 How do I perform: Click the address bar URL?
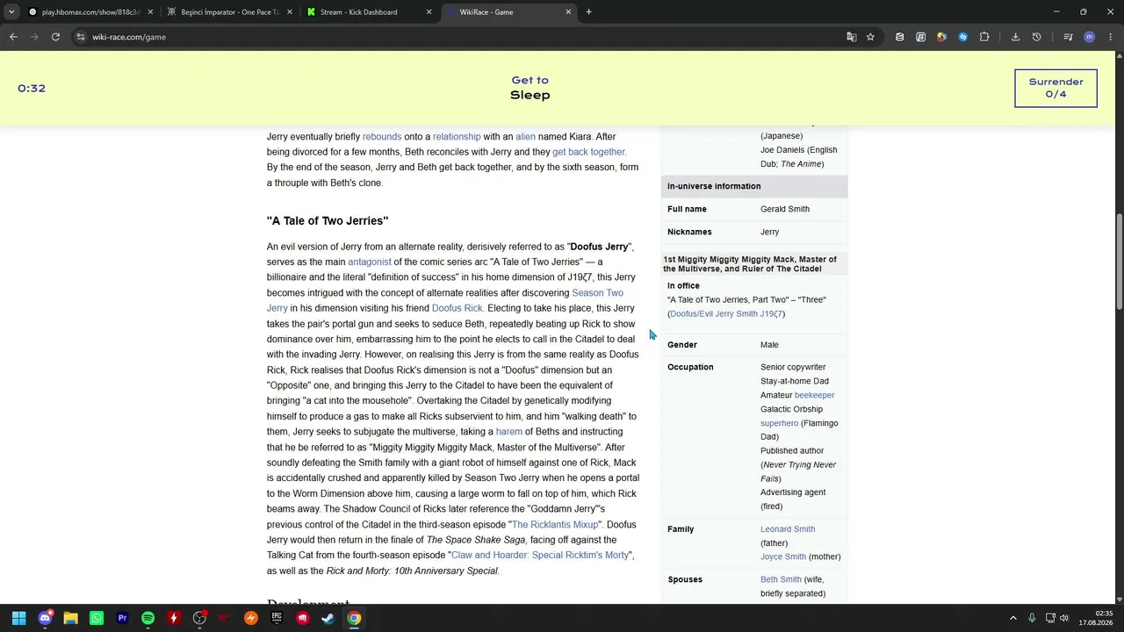click(x=129, y=37)
